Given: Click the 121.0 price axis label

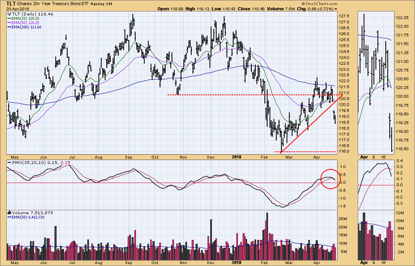Looking at the screenshot, I should tap(344, 92).
